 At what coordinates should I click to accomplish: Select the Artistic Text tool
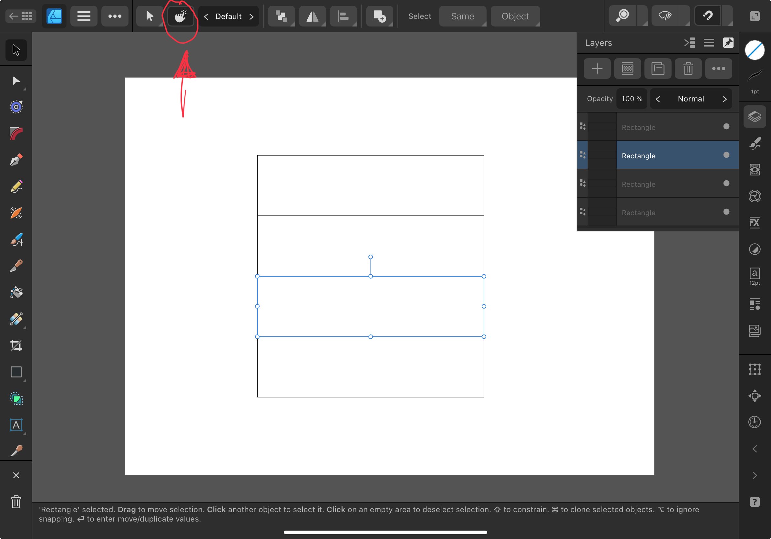coord(16,425)
